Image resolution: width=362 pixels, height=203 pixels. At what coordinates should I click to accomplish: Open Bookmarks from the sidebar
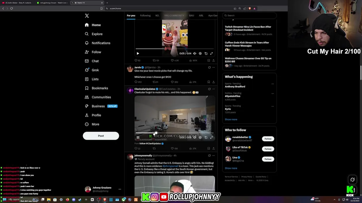click(96, 88)
